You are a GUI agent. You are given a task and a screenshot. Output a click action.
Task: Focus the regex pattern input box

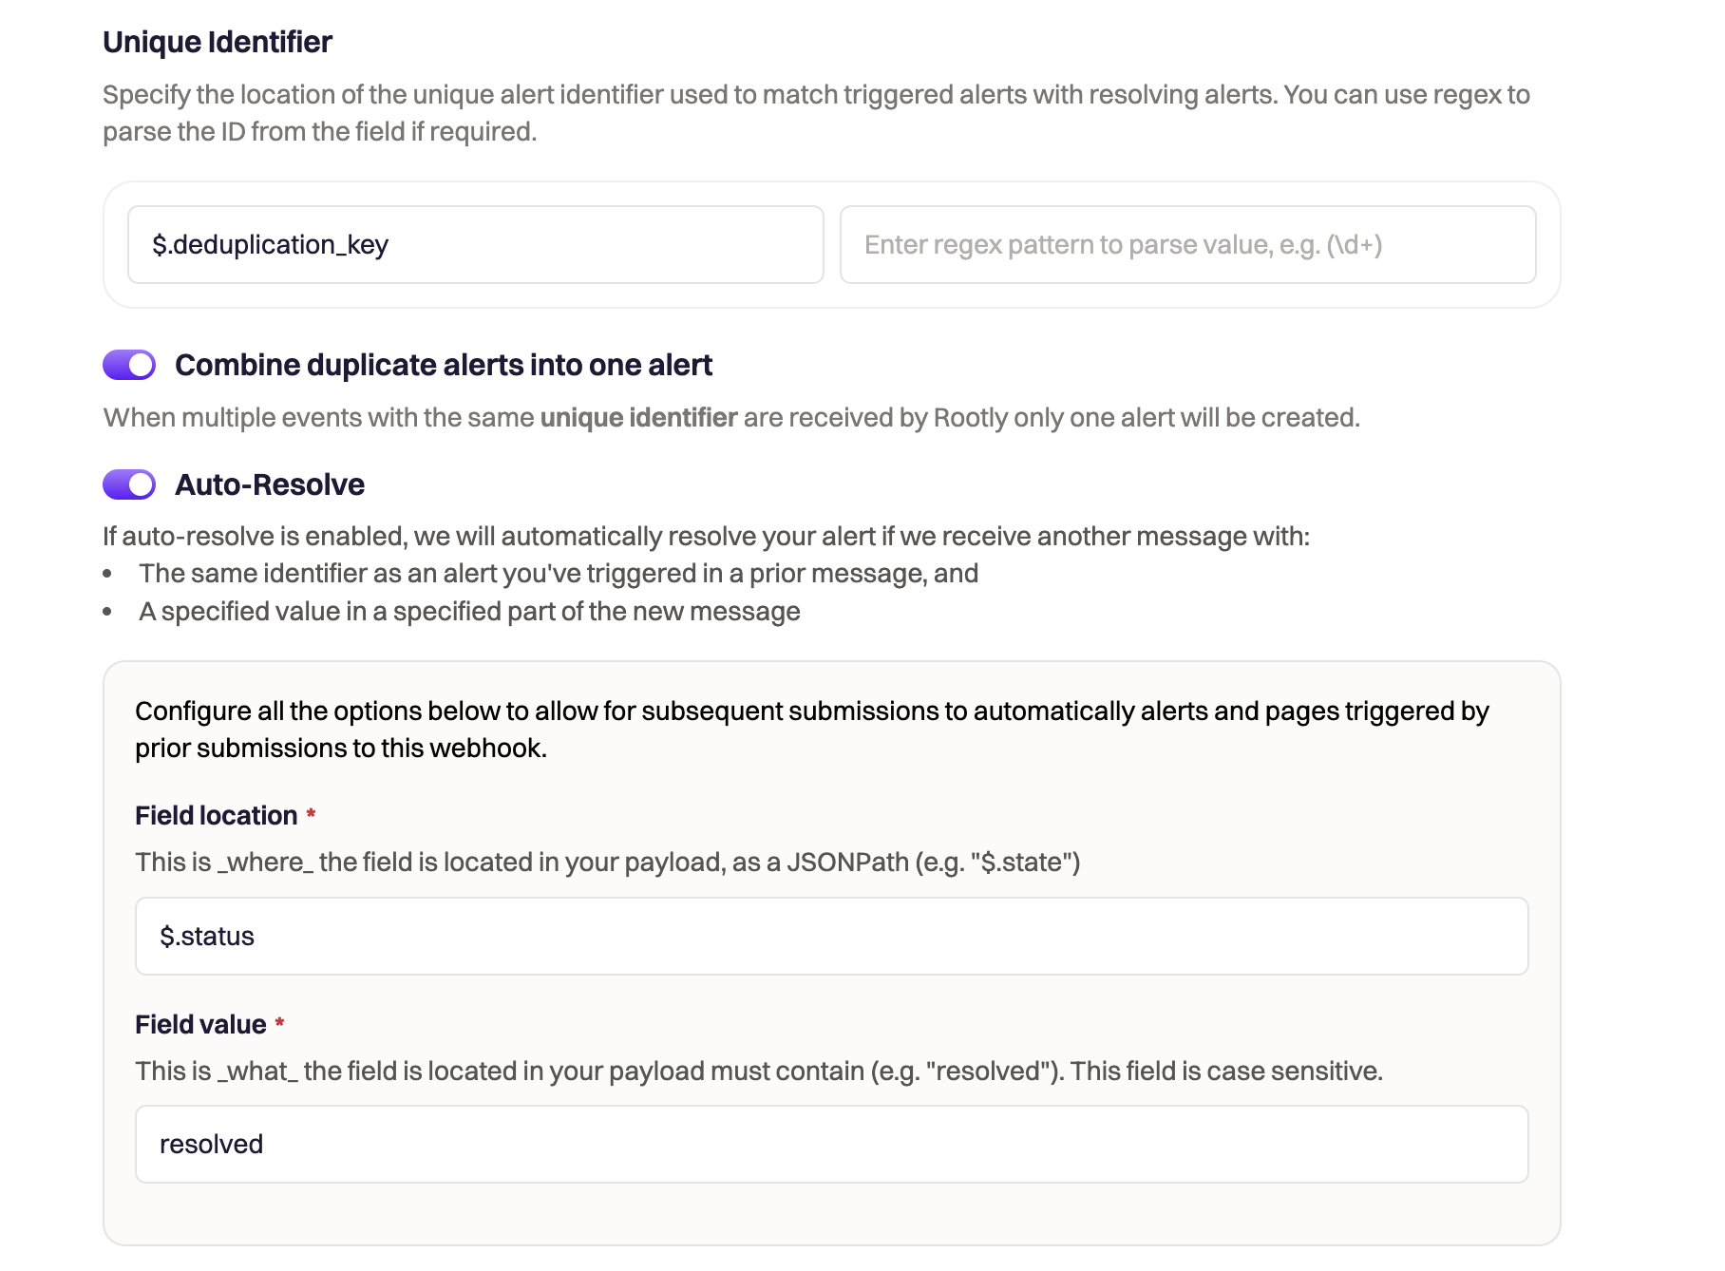(x=1187, y=245)
